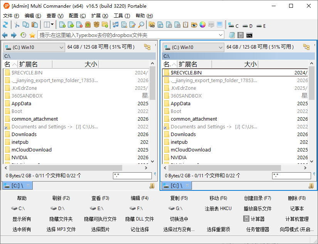Click the new folder icon with plus
Viewport: 318px width, 244px height.
(x=105, y=25)
